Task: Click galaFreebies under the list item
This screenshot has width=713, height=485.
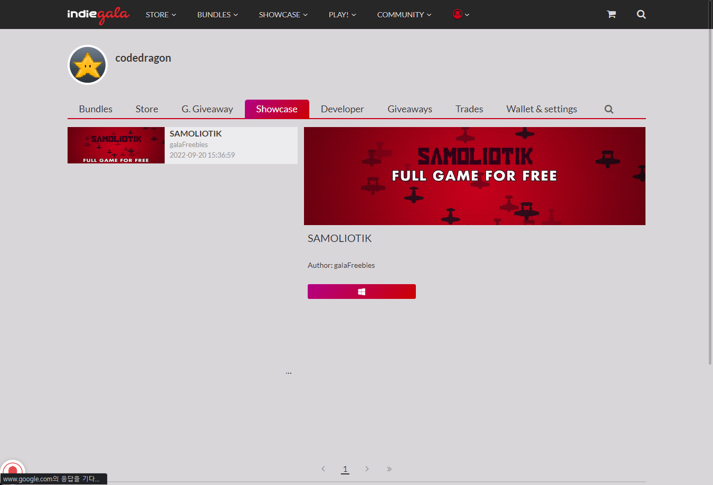Action: (188, 144)
